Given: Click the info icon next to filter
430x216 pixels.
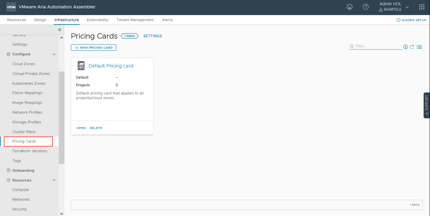Looking at the screenshot, I should point(405,47).
